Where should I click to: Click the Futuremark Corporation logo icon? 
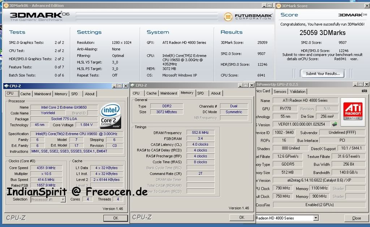pos(228,17)
